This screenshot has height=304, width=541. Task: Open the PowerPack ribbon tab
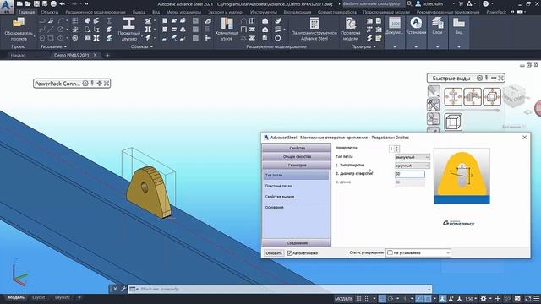click(x=496, y=12)
